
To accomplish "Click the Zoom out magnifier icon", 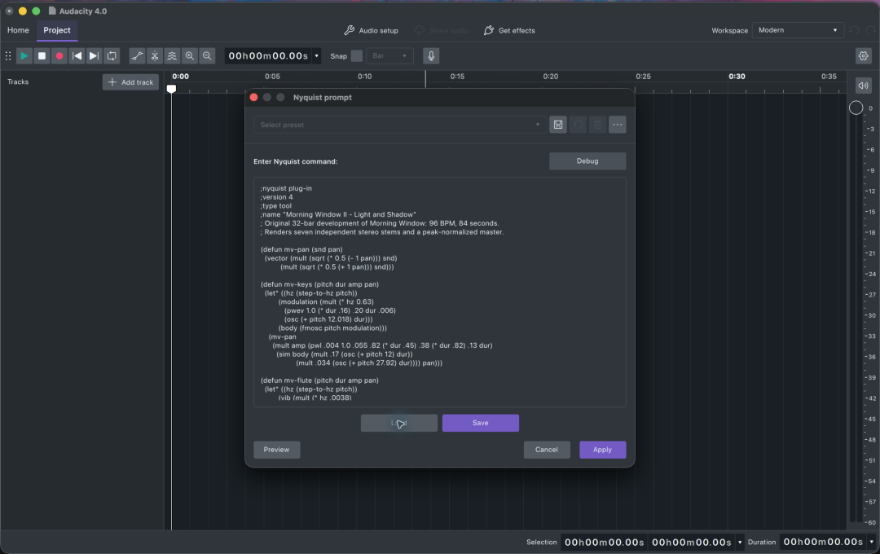I will pos(207,55).
